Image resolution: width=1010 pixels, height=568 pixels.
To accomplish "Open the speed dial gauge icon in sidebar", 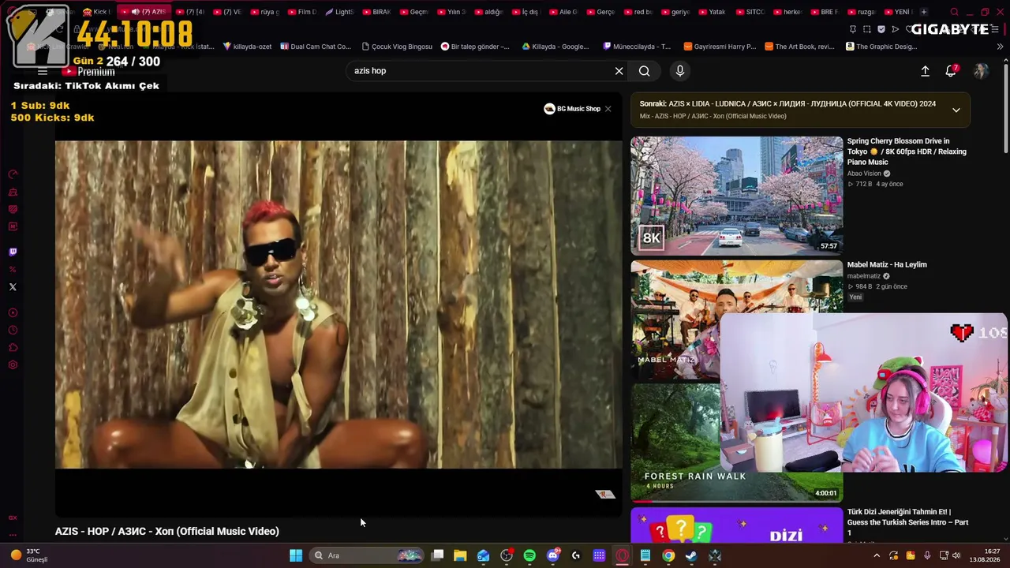I will [13, 174].
